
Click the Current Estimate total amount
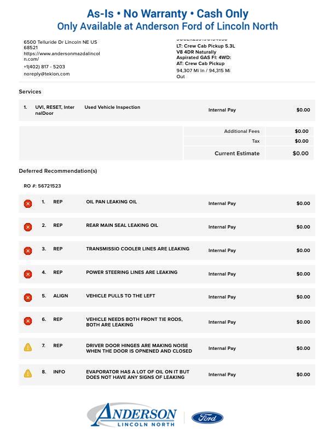tap(300, 154)
